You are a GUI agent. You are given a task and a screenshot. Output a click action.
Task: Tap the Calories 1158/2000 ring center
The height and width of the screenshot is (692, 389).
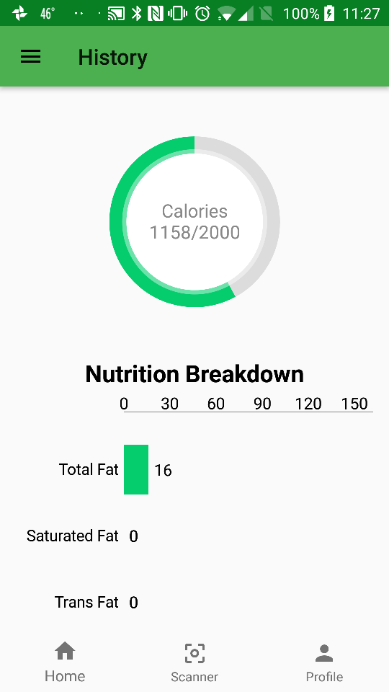pos(194,221)
